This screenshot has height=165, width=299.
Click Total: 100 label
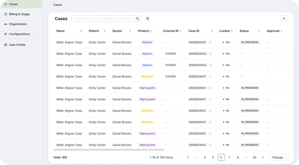pos(60,157)
